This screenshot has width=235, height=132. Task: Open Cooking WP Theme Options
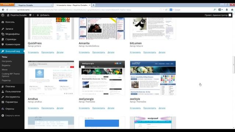(x=11, y=75)
